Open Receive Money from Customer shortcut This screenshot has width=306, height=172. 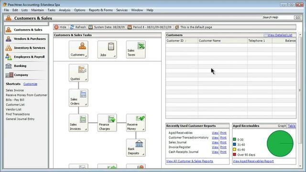click(26, 95)
